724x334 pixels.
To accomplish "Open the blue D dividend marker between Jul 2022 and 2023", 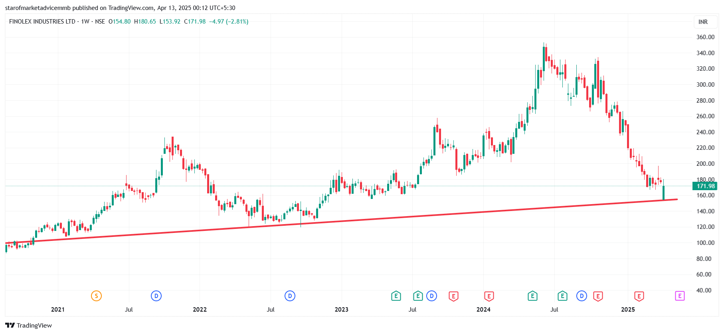I will [x=290, y=296].
